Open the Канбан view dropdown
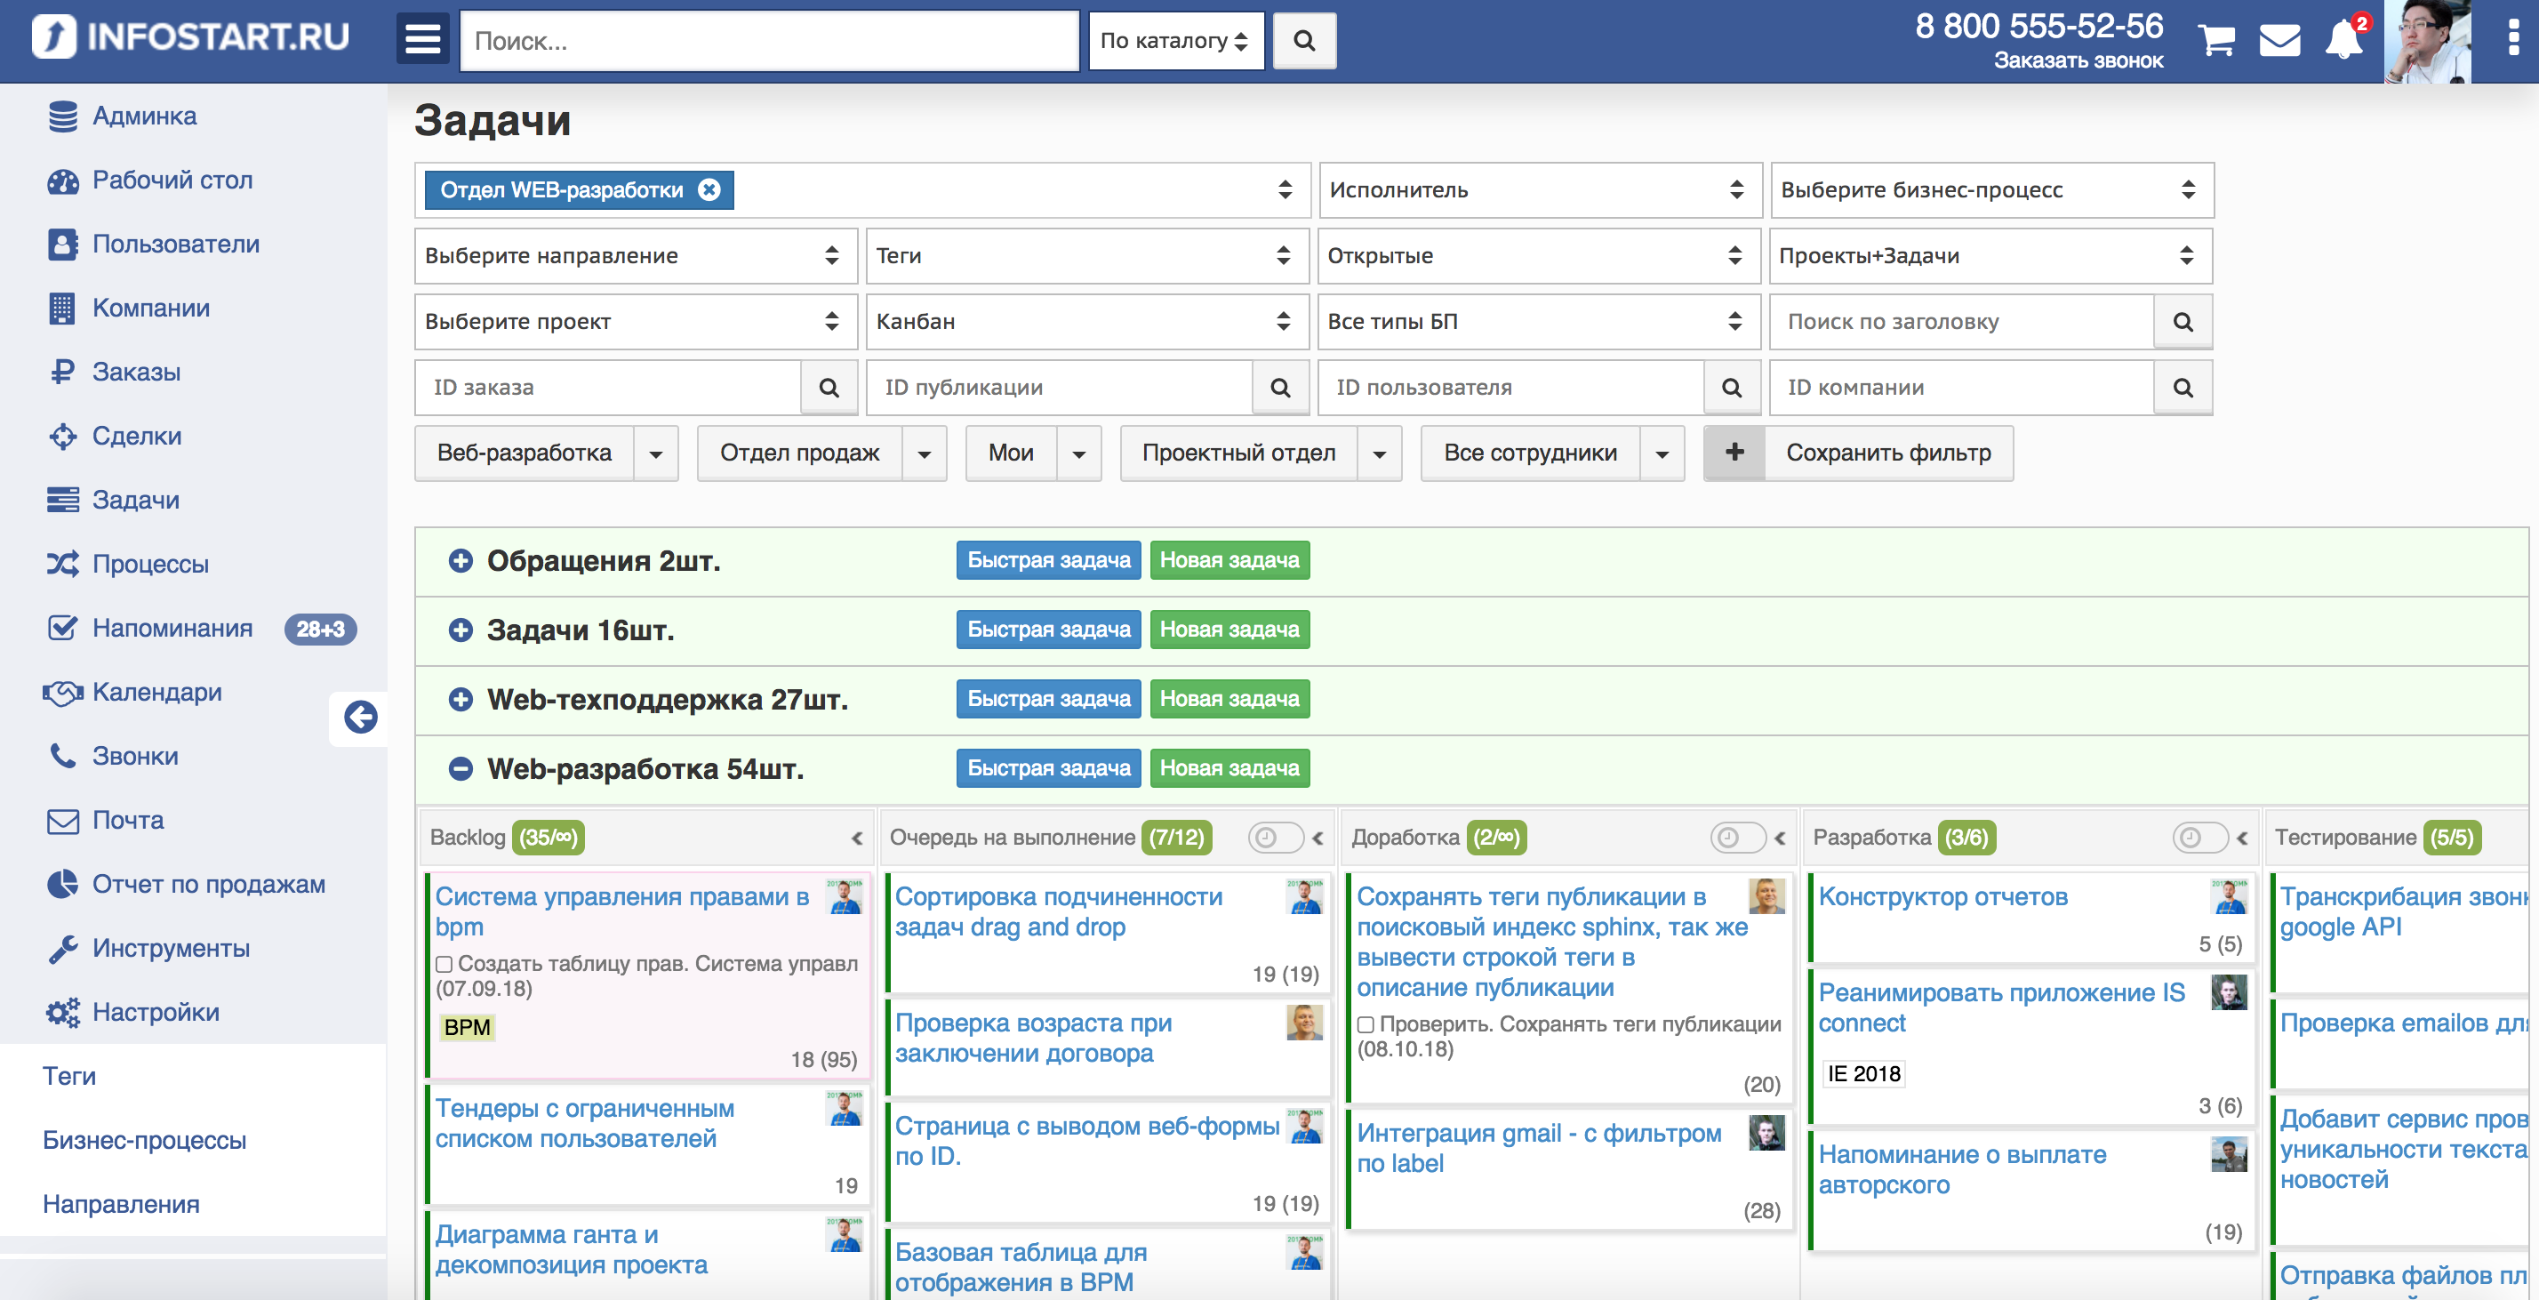Image resolution: width=2539 pixels, height=1300 pixels. click(1087, 321)
